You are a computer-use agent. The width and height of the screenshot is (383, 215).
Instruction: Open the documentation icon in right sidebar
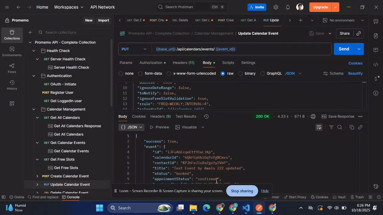(376, 36)
